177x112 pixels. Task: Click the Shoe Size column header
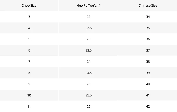(x=29, y=5)
